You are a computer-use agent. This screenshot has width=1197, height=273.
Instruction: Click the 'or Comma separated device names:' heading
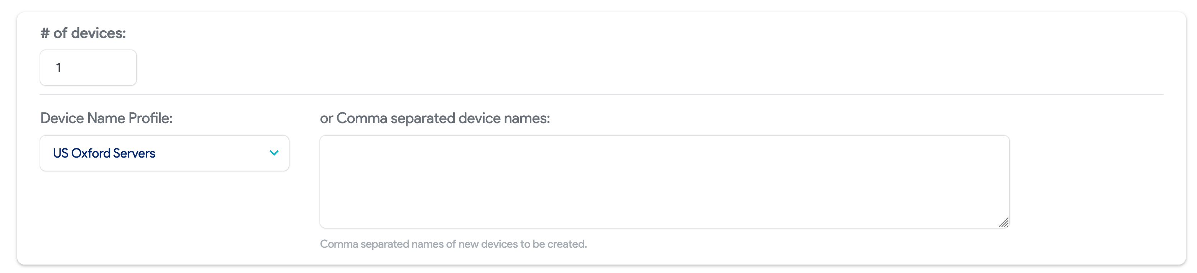click(434, 118)
